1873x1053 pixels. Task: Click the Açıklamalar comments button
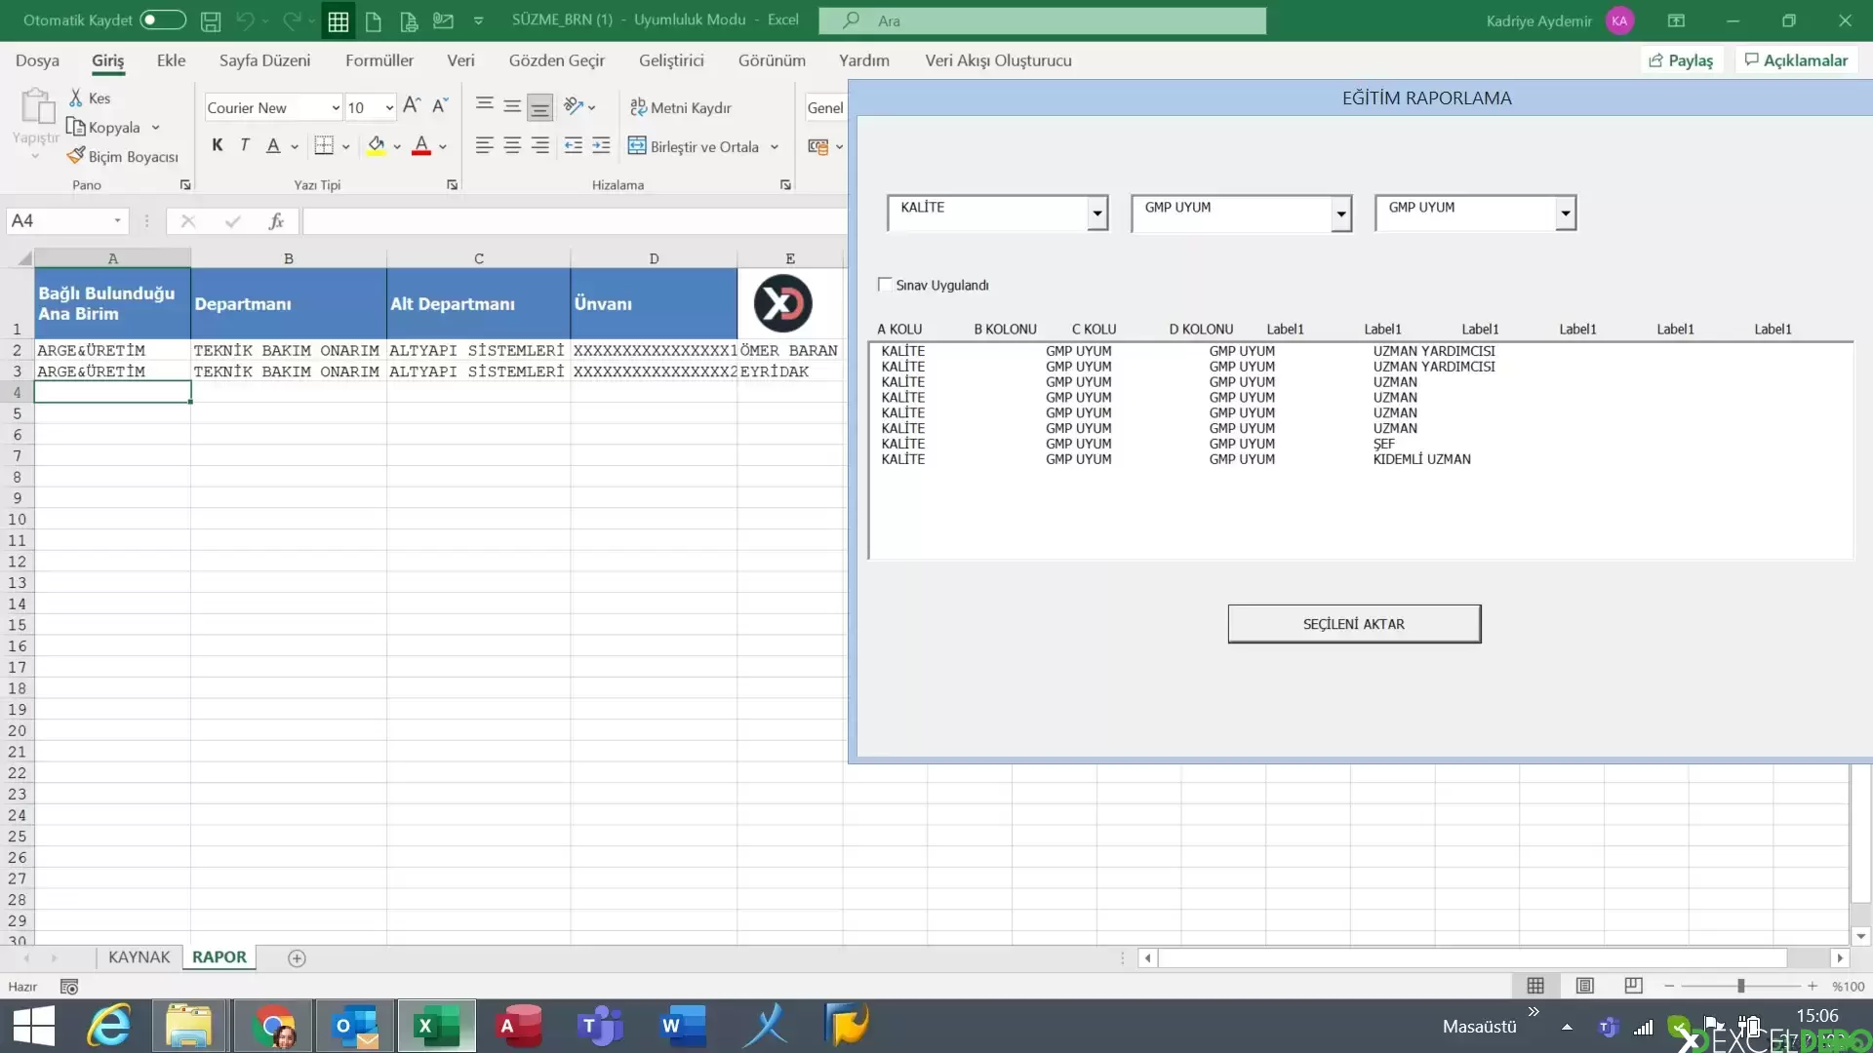pyautogui.click(x=1796, y=60)
